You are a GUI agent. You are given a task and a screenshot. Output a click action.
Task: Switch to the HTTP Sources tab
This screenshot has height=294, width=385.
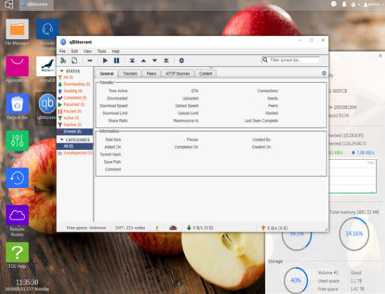pyautogui.click(x=178, y=74)
